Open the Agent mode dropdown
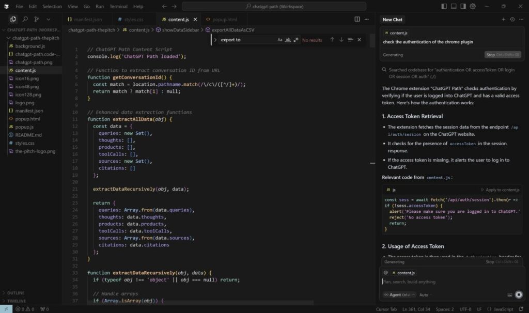This screenshot has width=529, height=313. pyautogui.click(x=399, y=295)
